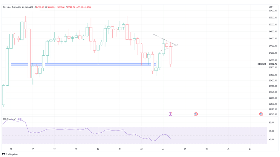
Task: Click the BTCUSDT symbol label on the price axis
Action: point(262,64)
